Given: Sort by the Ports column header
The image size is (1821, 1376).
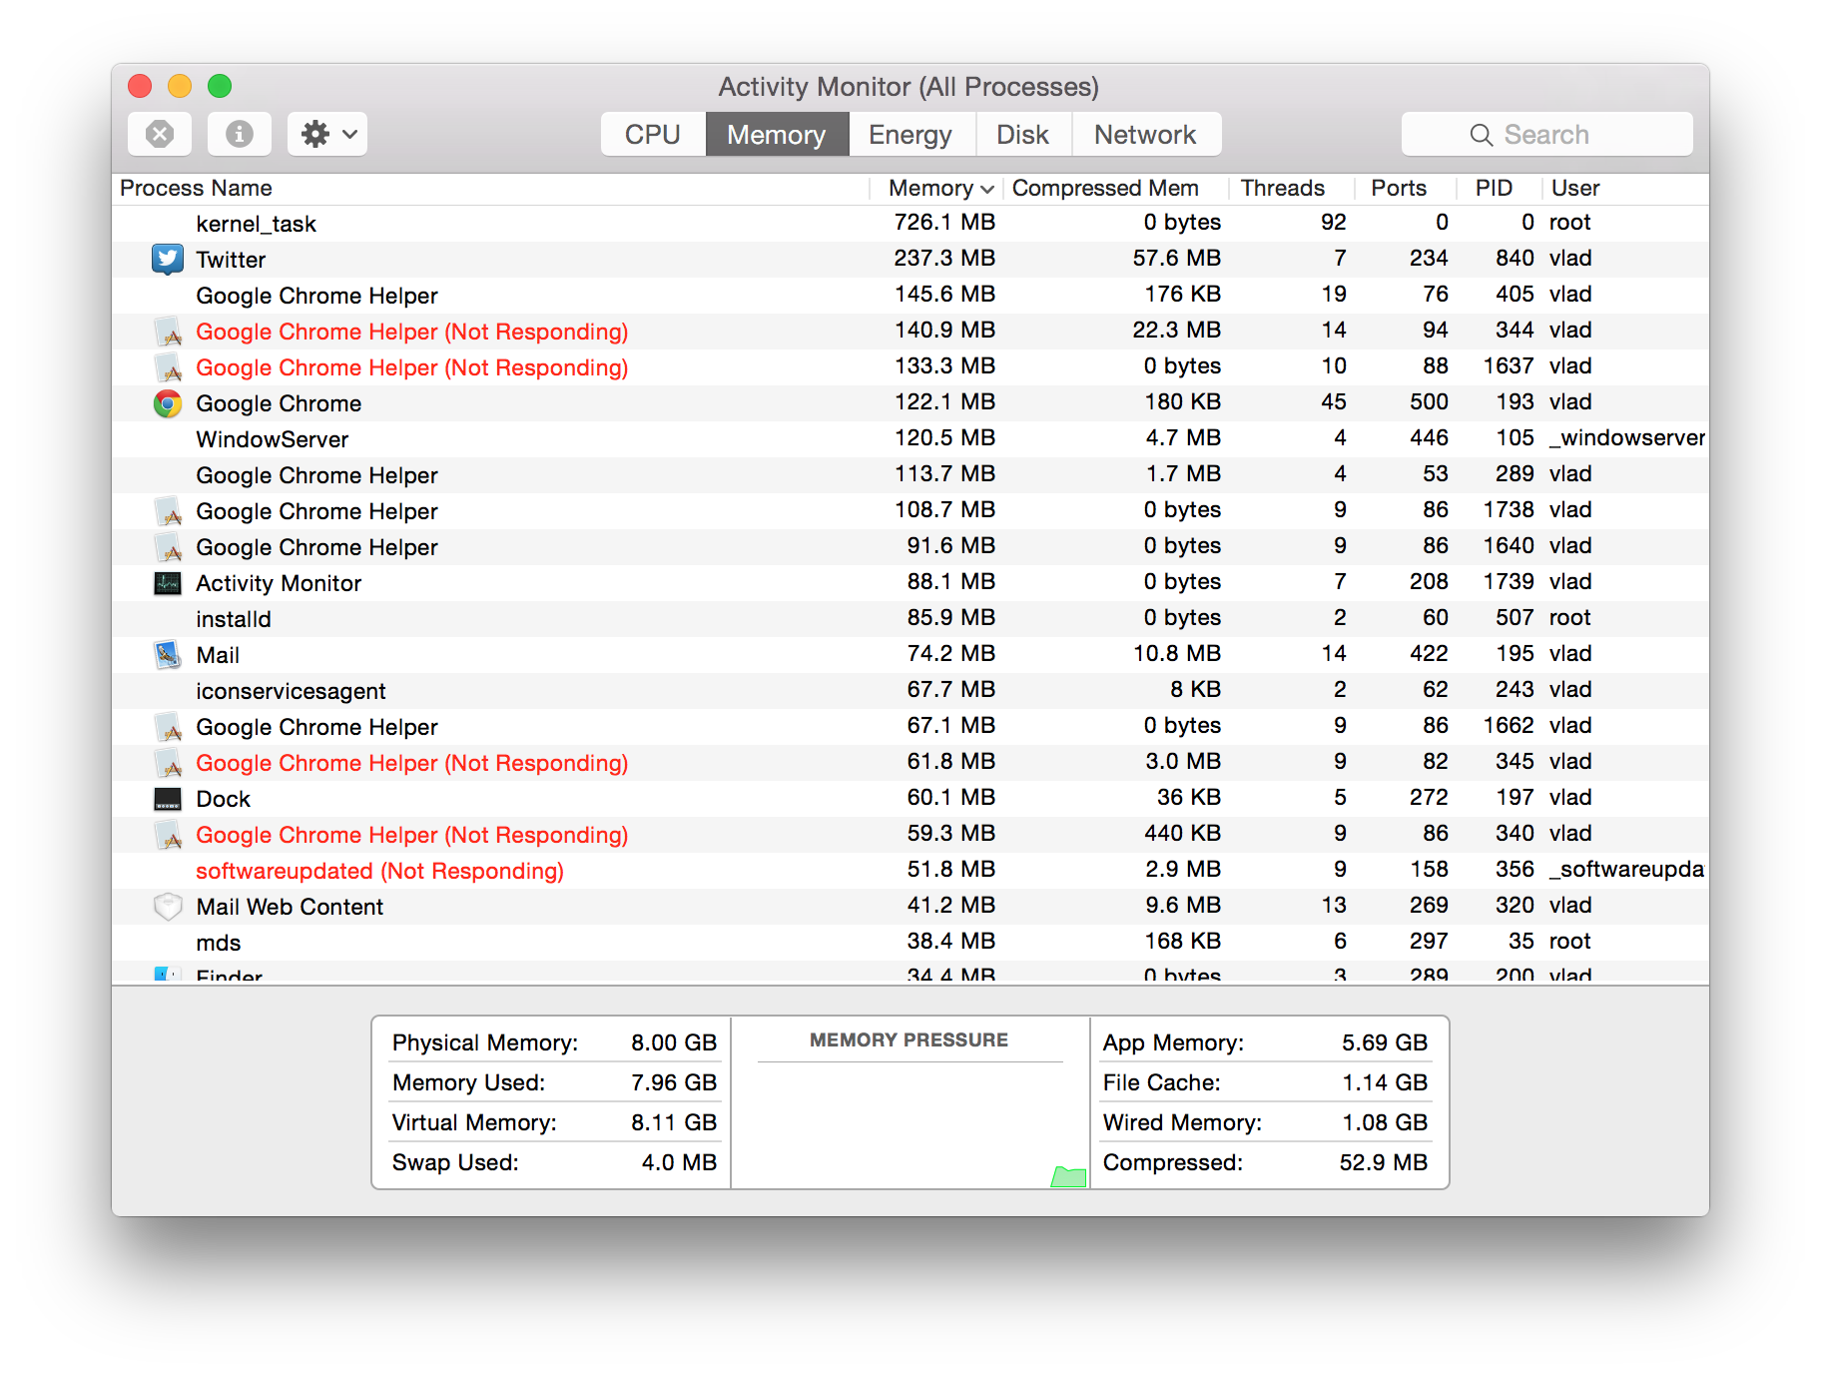Looking at the screenshot, I should pos(1406,188).
